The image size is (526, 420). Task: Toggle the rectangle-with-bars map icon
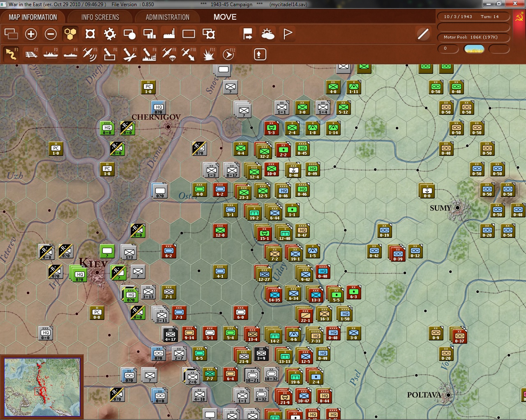pos(149,34)
